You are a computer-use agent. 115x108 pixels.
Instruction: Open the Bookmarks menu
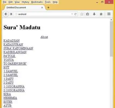pyautogui.click(x=37, y=2)
